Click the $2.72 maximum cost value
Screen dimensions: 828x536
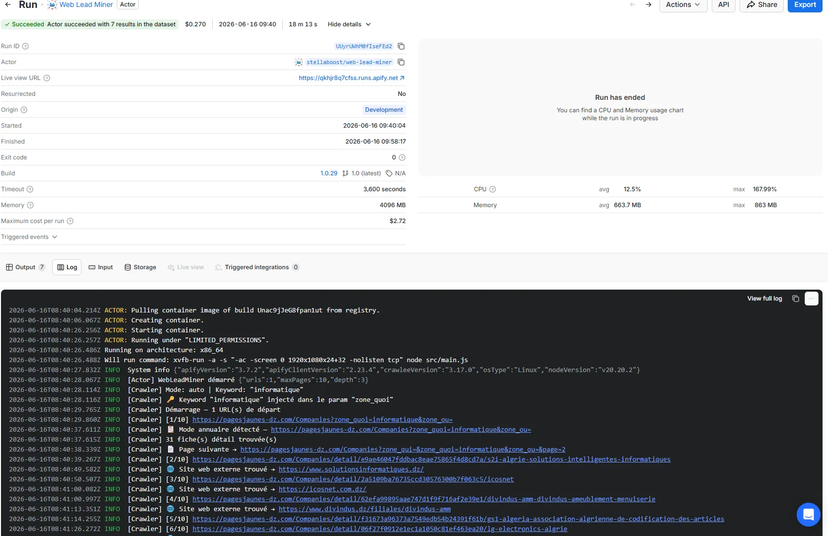tap(398, 221)
